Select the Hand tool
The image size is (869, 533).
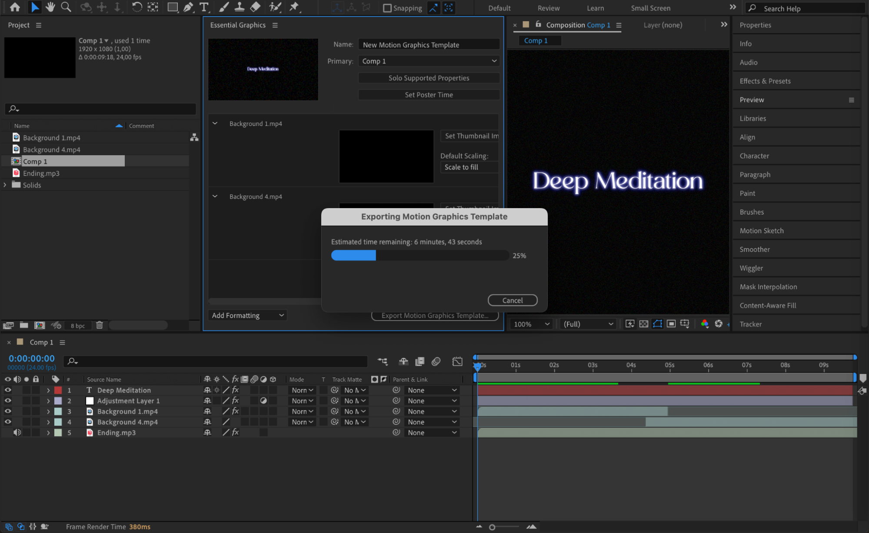click(x=50, y=7)
